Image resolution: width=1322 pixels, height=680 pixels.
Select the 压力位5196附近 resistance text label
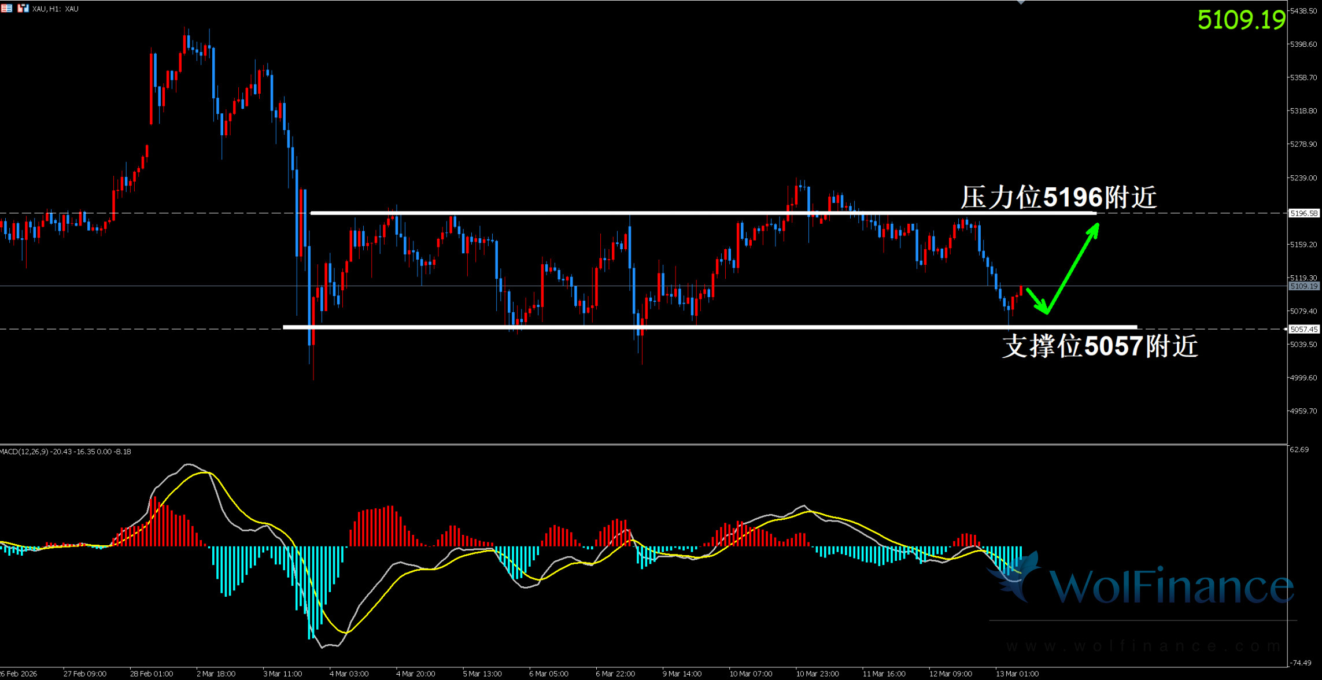point(1058,198)
